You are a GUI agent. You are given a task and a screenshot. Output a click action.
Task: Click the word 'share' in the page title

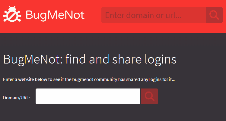pos(127,59)
